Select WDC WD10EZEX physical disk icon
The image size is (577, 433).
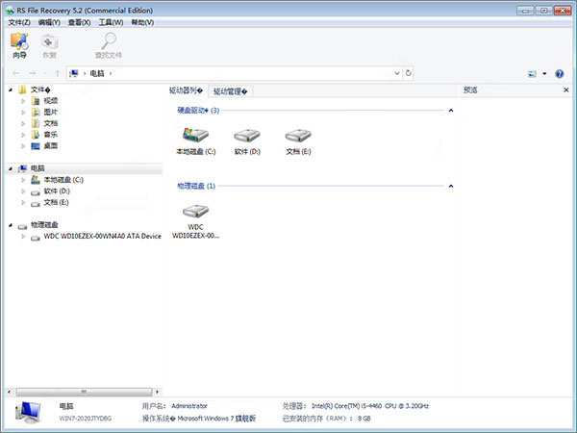[196, 221]
